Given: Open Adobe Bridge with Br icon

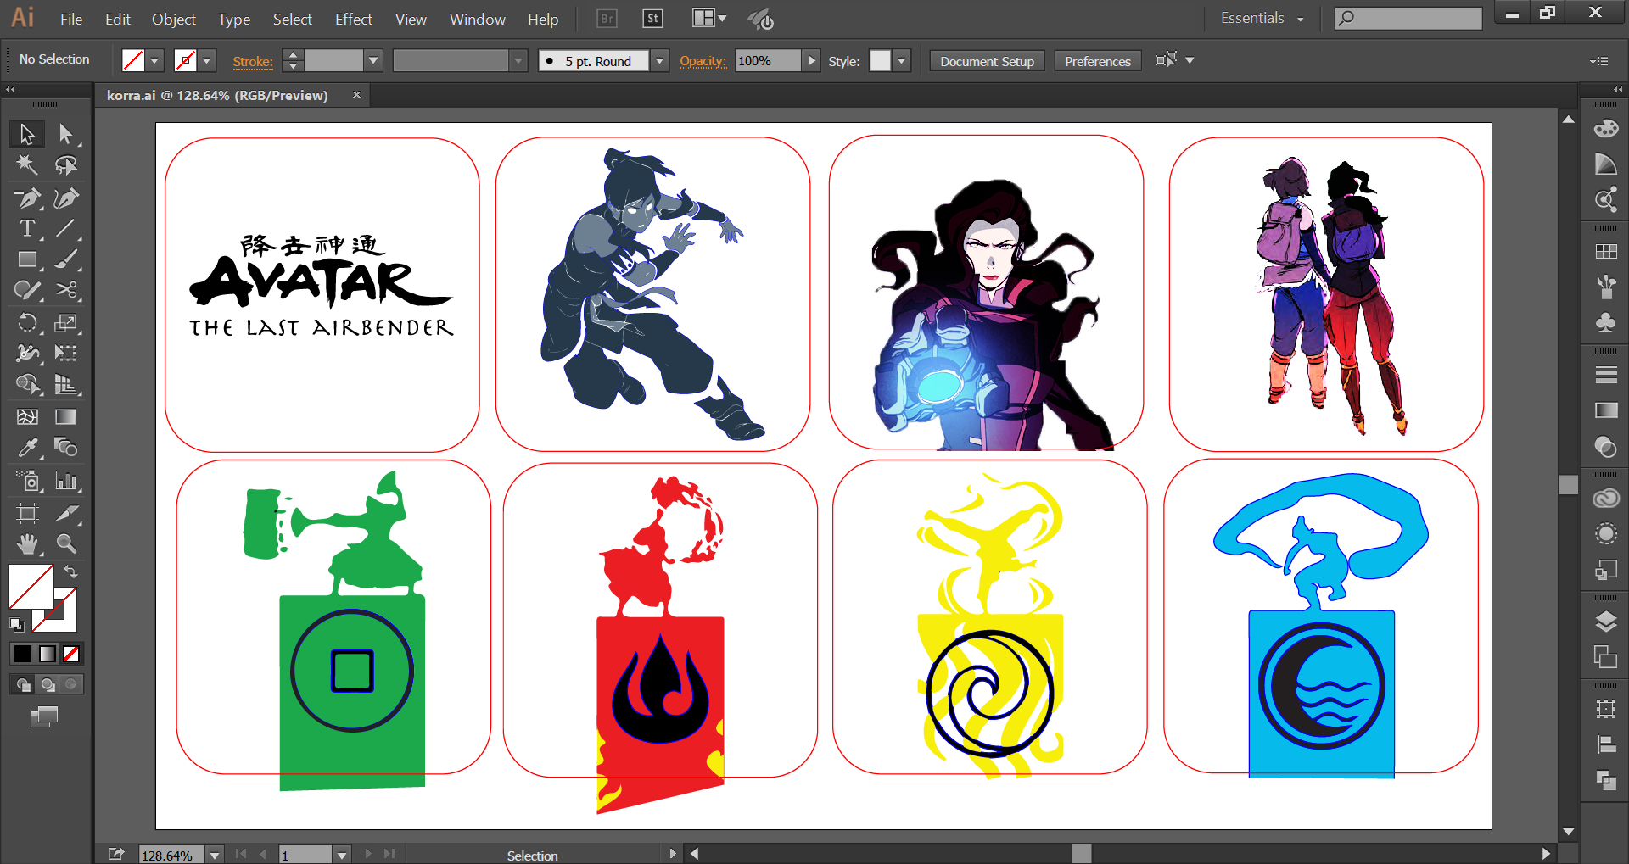Looking at the screenshot, I should tap(607, 19).
